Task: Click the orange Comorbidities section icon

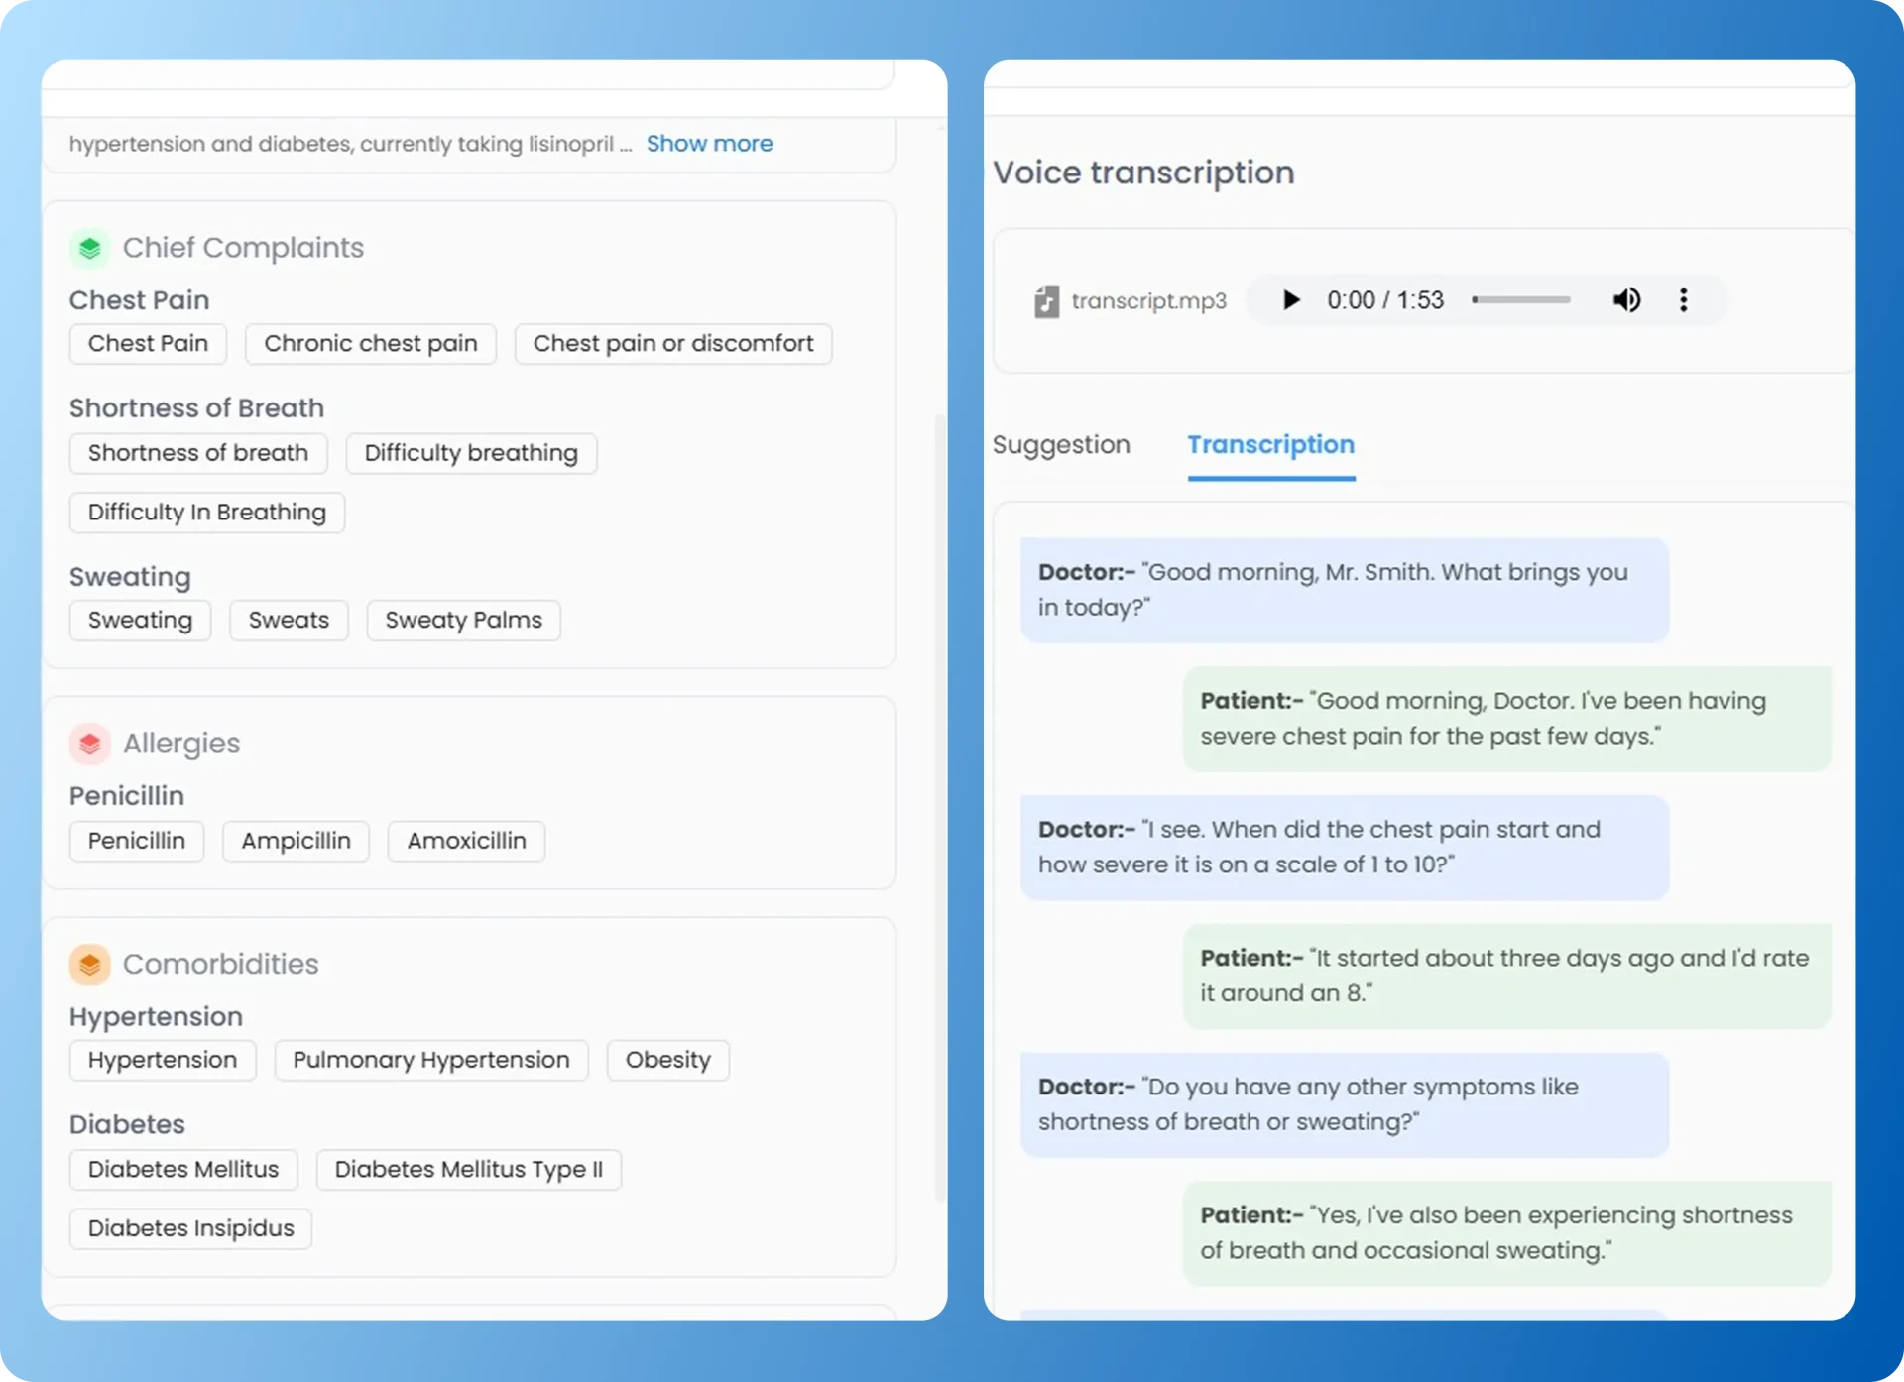Action: (x=90, y=964)
